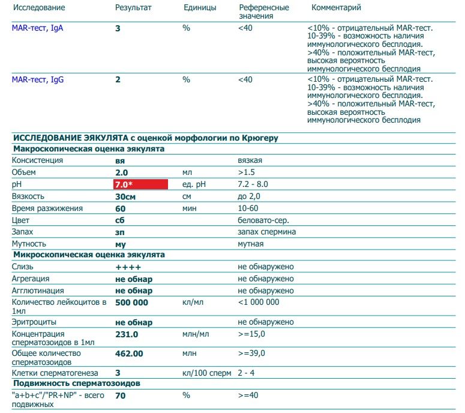Select the Макроскопическая оценка эякулята heading
The width and height of the screenshot is (465, 413).
[88, 149]
